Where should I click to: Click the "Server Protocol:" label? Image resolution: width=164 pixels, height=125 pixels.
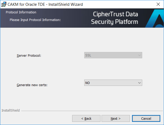click(x=29, y=56)
